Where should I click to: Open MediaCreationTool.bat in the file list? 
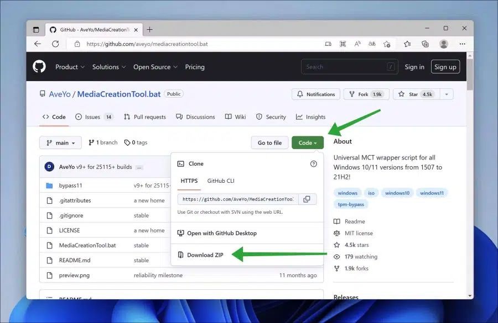pos(87,245)
